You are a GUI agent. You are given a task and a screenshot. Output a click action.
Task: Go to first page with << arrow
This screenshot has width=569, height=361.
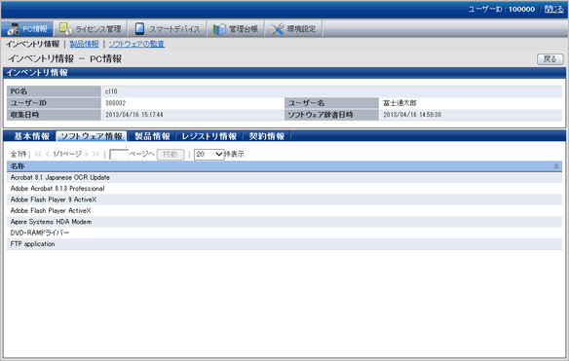[x=38, y=154]
